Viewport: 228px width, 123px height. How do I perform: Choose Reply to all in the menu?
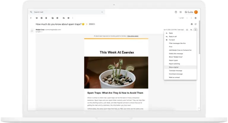point(180,36)
